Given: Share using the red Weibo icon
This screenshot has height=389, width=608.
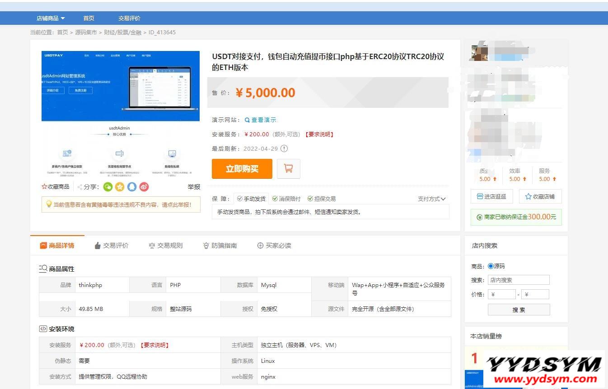Looking at the screenshot, I should pos(144,186).
